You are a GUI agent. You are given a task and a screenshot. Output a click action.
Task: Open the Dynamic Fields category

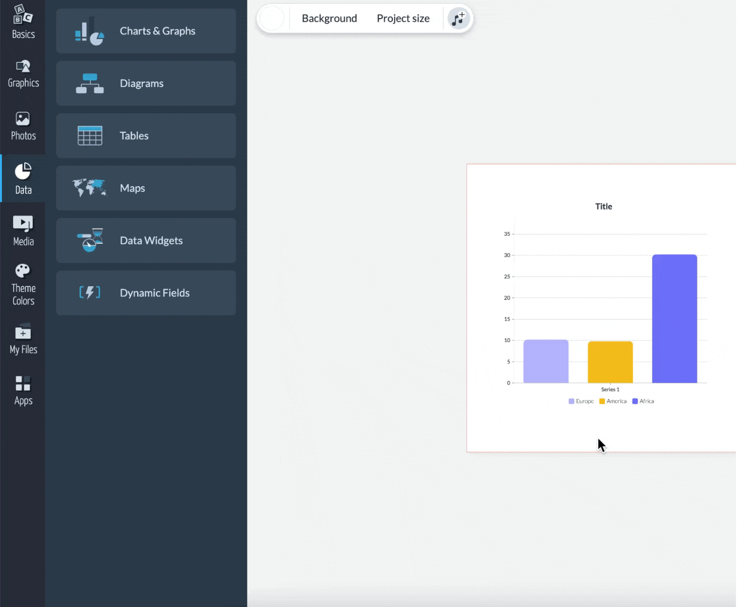pos(146,293)
